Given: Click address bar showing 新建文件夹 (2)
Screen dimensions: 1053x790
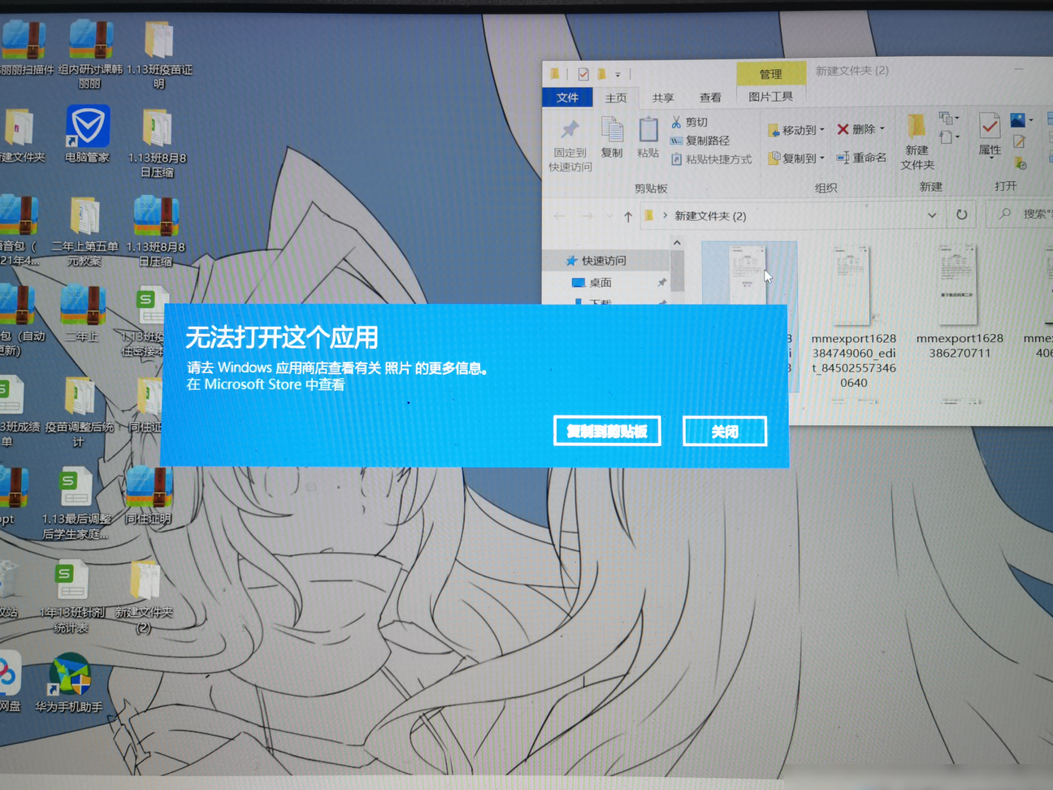Looking at the screenshot, I should (792, 215).
